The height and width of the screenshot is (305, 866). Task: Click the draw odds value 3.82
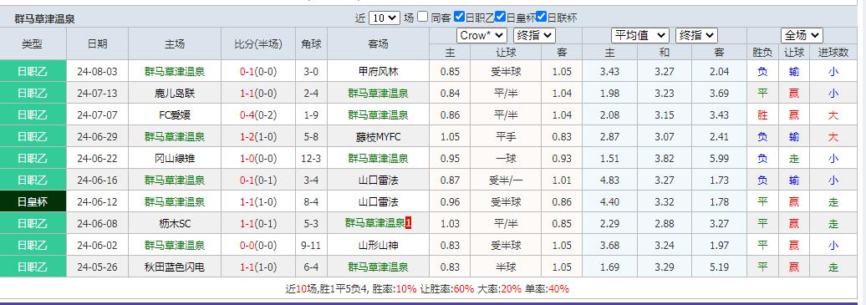click(665, 159)
